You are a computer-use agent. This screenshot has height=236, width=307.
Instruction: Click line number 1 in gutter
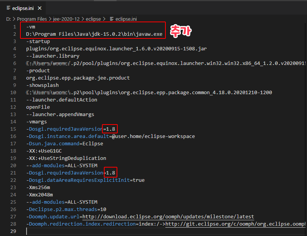15,27
